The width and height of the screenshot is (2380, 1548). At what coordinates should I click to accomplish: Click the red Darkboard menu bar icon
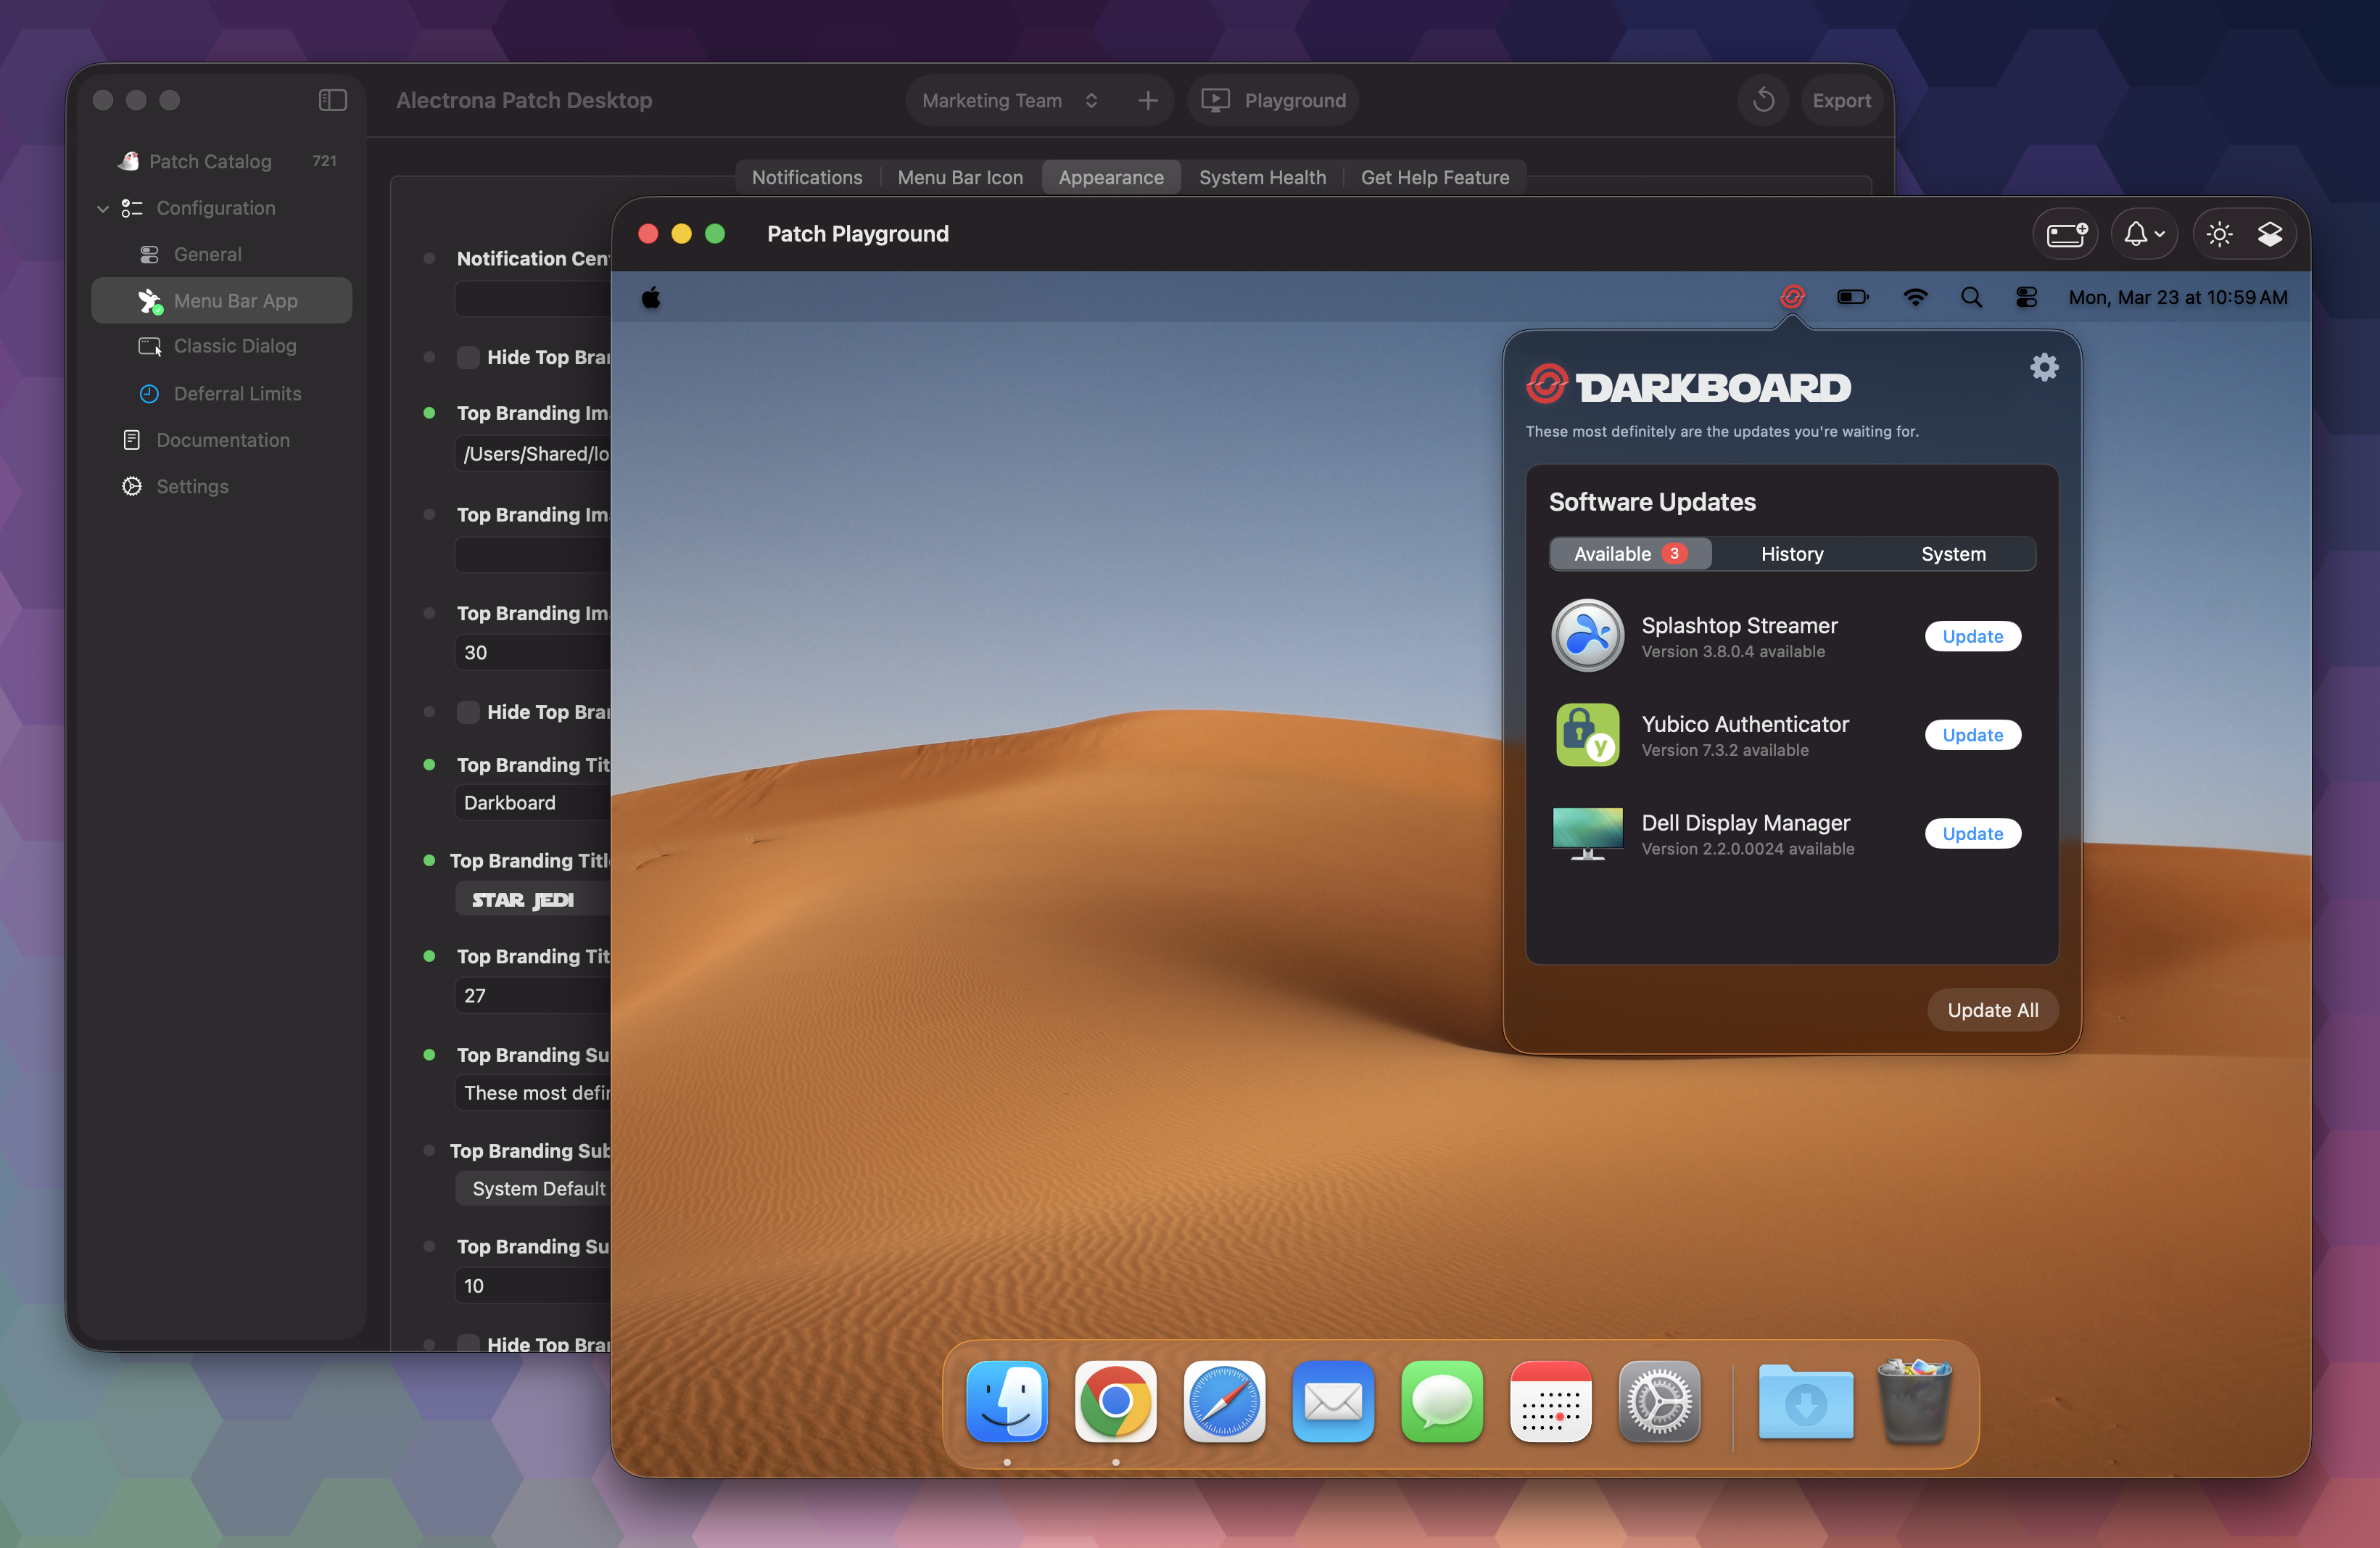(x=1792, y=297)
